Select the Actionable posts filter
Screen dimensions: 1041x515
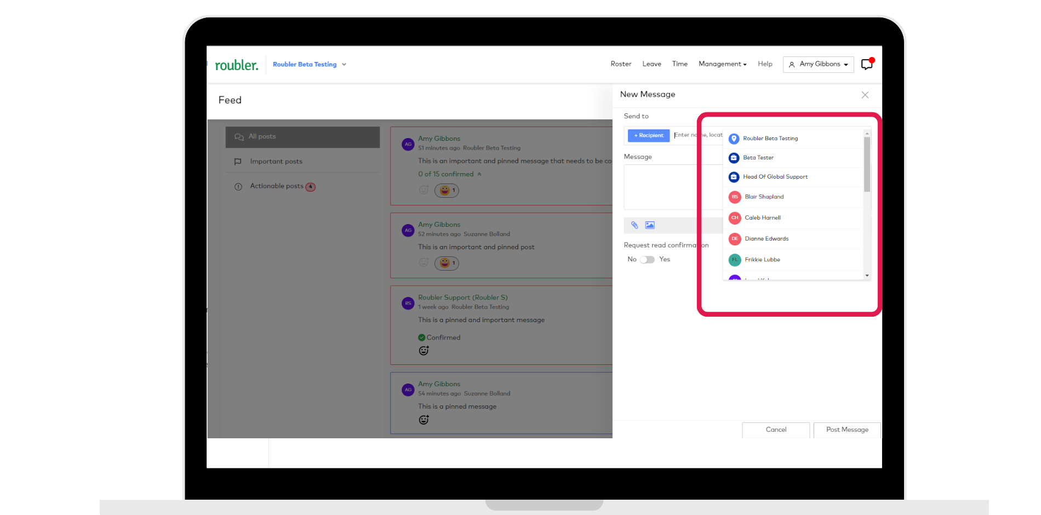[x=302, y=186]
